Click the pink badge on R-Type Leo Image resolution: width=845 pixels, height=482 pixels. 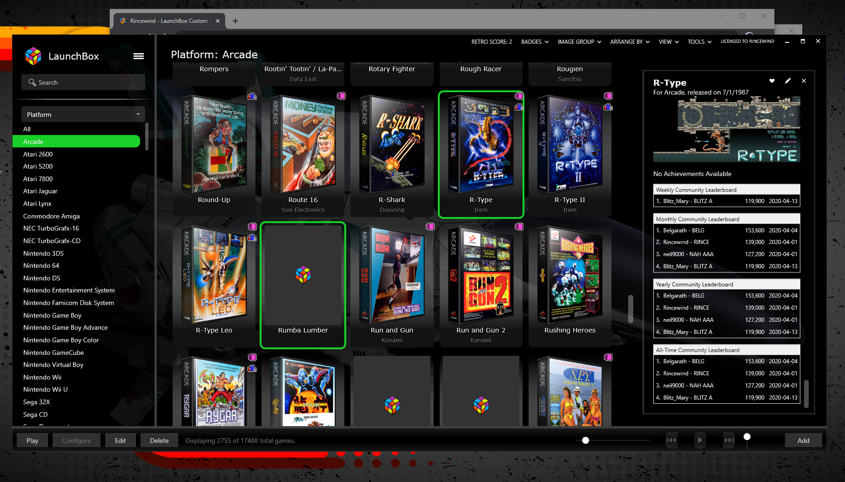click(252, 226)
